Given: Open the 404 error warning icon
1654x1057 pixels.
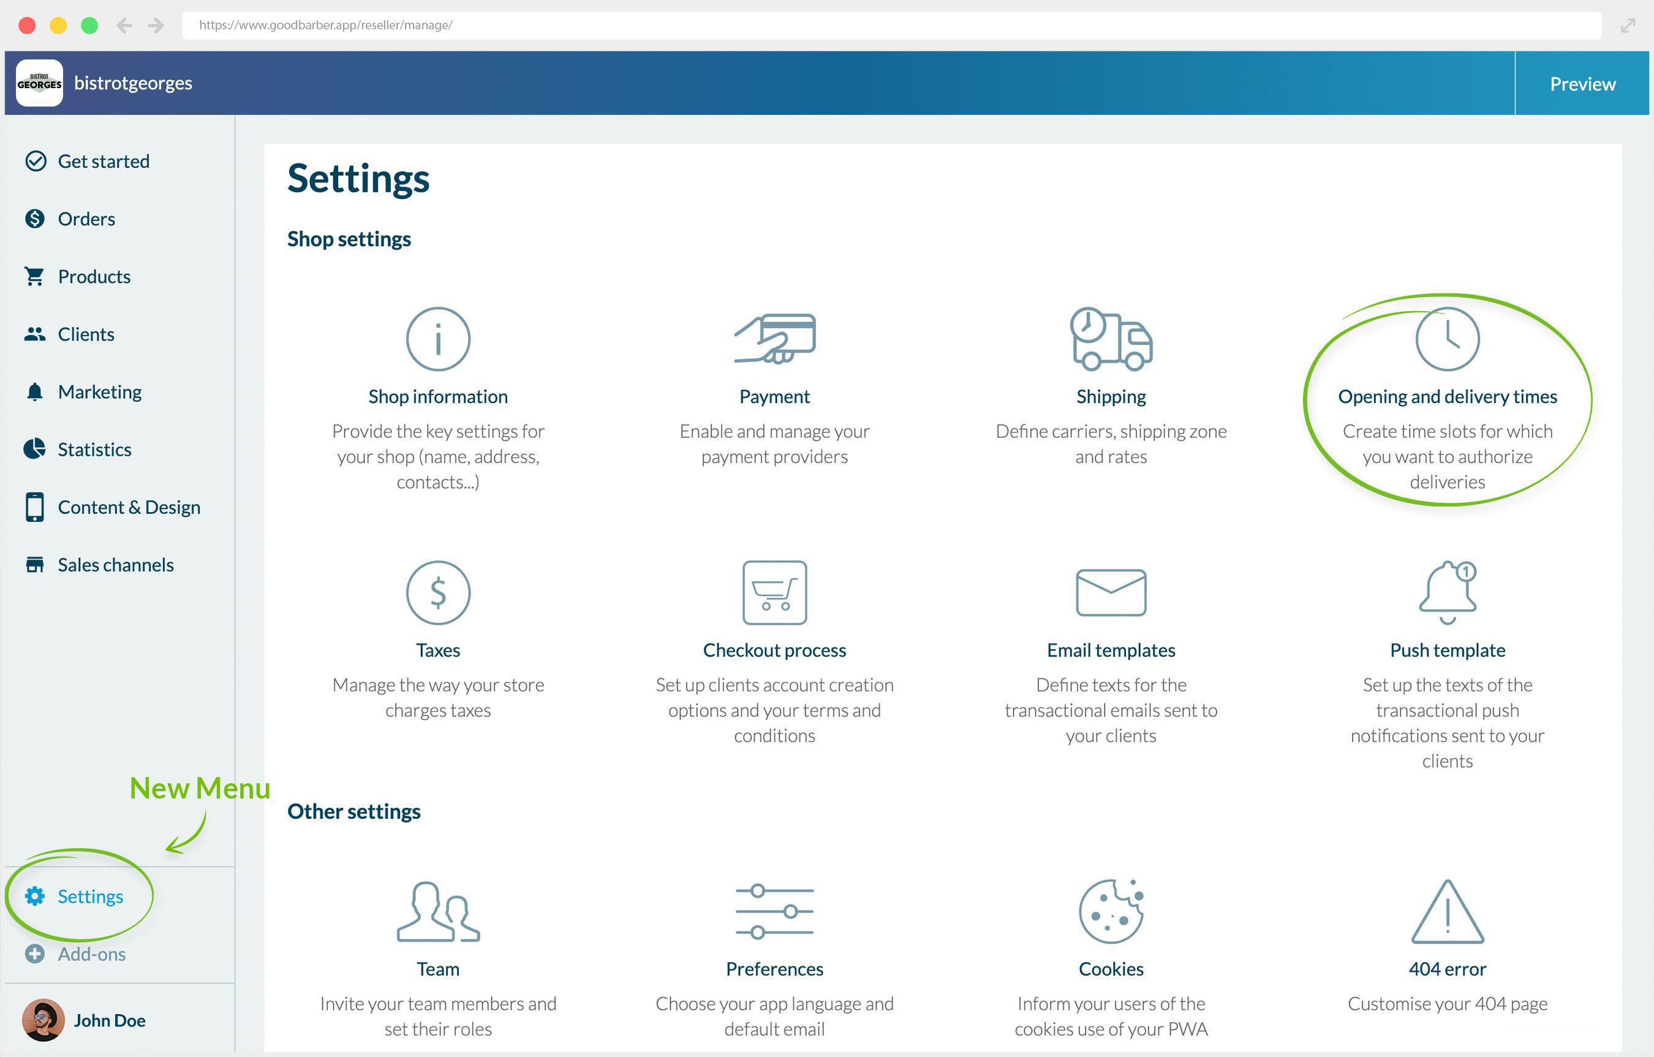Looking at the screenshot, I should (x=1446, y=911).
